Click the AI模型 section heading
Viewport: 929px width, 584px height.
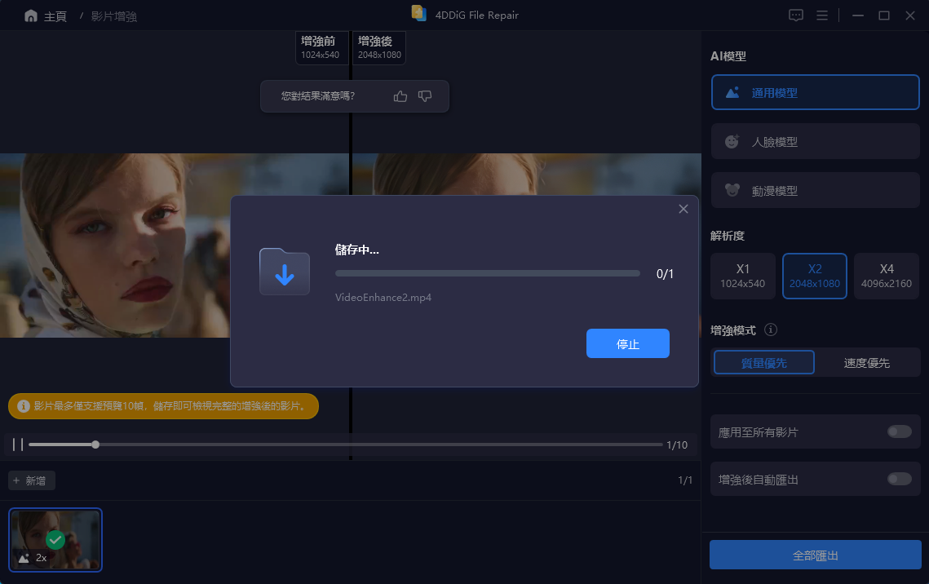tap(728, 56)
